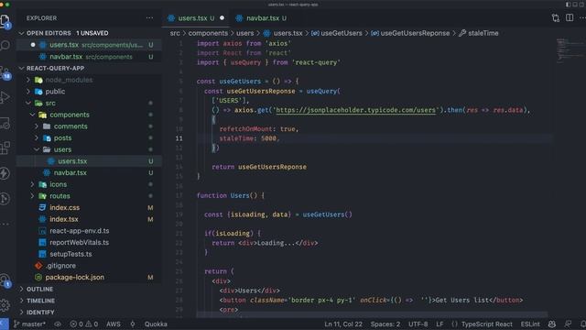This screenshot has width=586, height=330.
Task: Open the Remote Explorer view
Action: coord(5,123)
